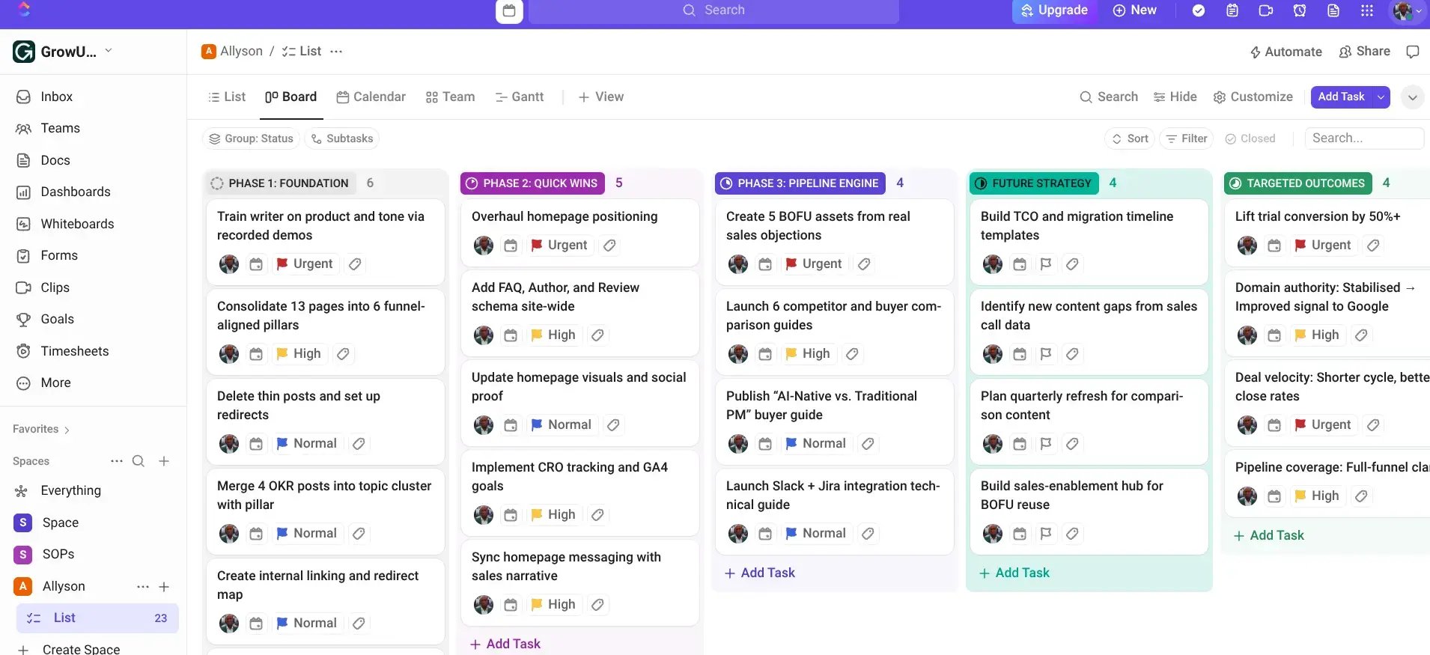
Task: Switch to the Team view tab
Action: click(x=450, y=97)
